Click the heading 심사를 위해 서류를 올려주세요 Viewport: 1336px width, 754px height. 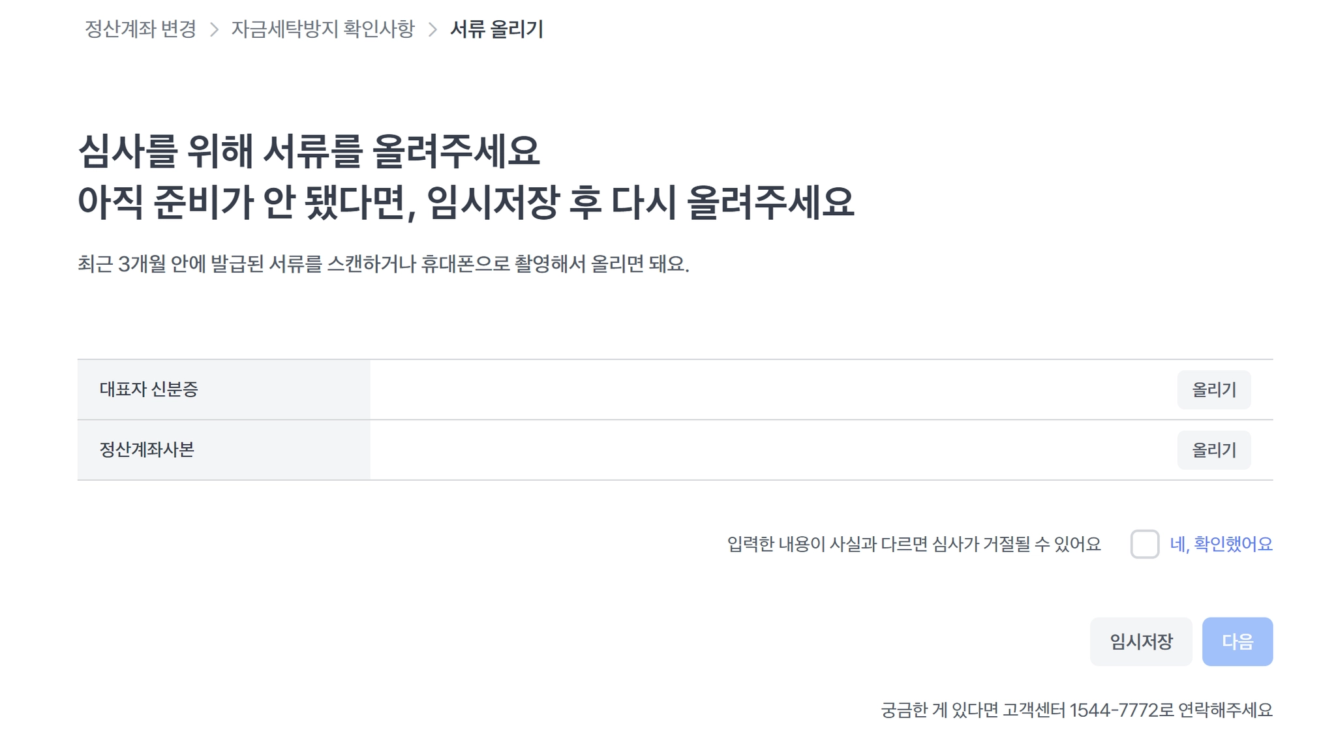309,151
